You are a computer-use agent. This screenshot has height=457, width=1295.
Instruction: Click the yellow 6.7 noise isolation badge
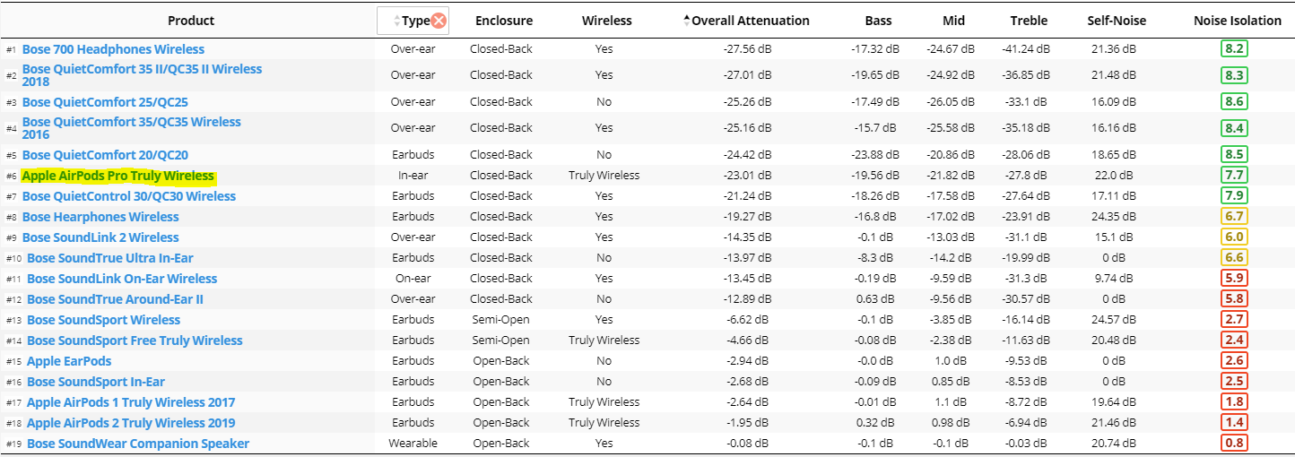point(1234,217)
